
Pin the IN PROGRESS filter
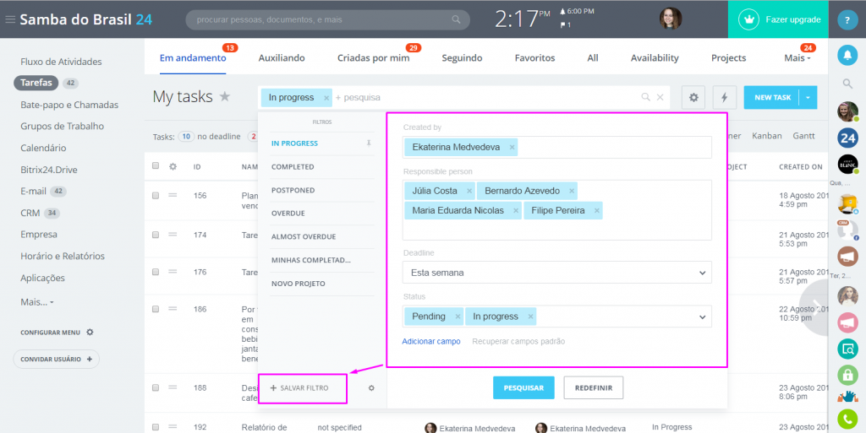pos(369,143)
